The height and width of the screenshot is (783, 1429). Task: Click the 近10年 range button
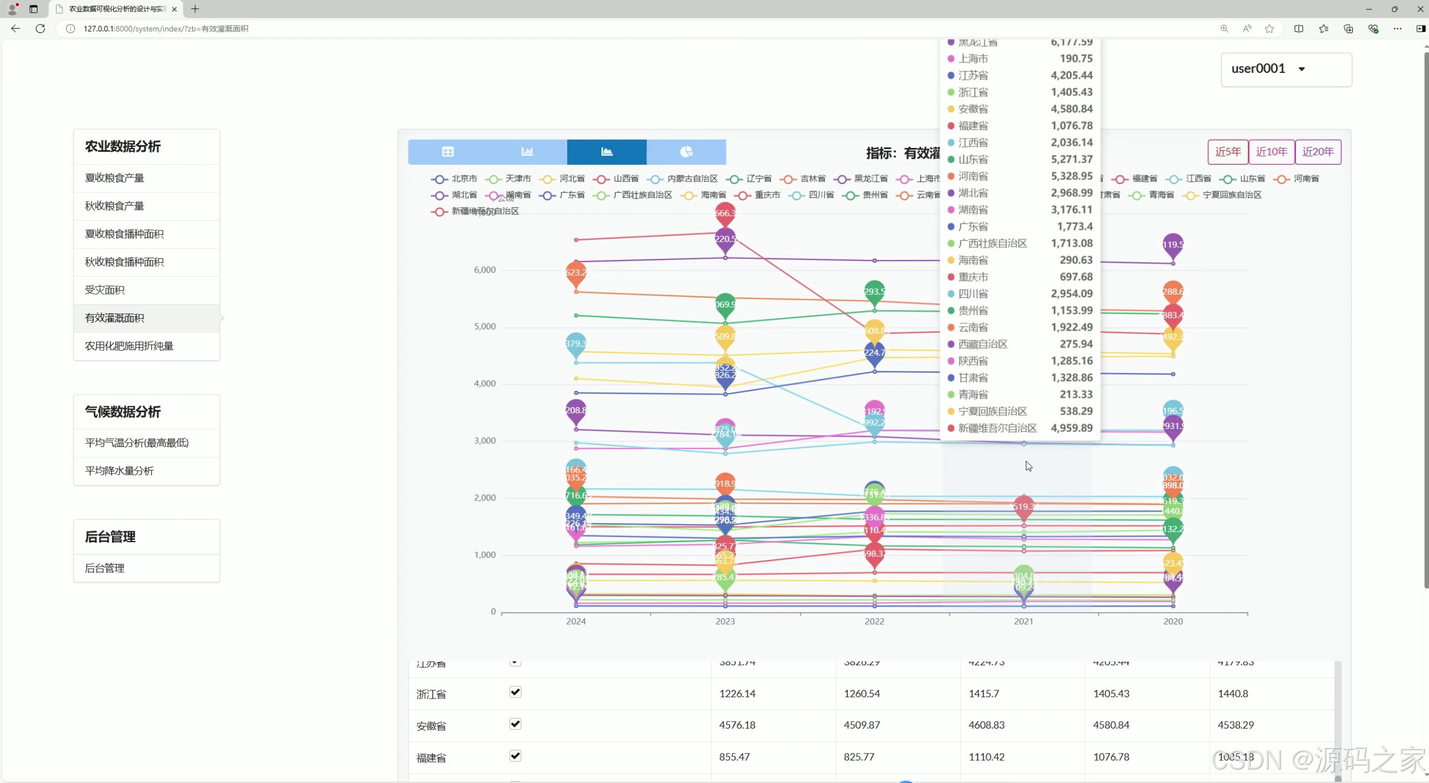[1271, 152]
